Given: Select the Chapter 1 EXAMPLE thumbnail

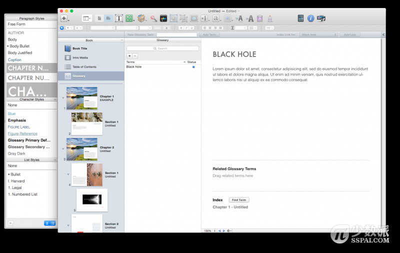Looking at the screenshot, I should 82,98.
